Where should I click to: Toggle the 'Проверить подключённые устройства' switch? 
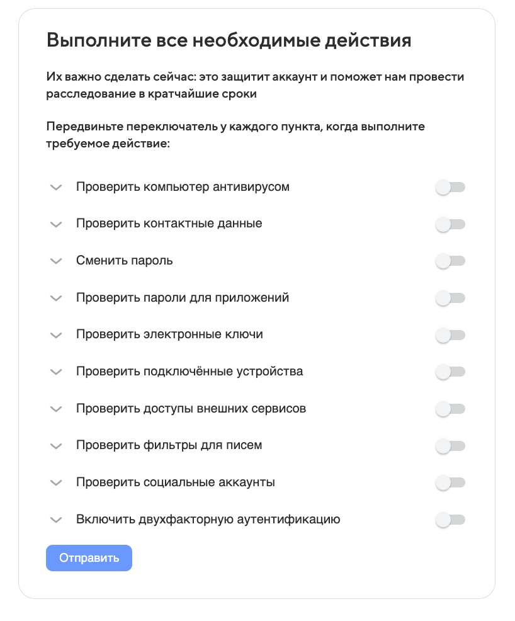[450, 372]
